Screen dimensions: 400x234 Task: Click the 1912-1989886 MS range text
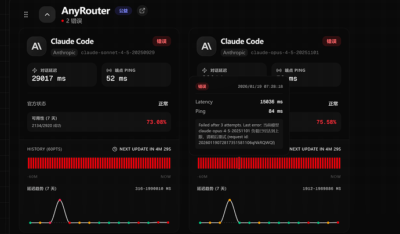coord(322,188)
